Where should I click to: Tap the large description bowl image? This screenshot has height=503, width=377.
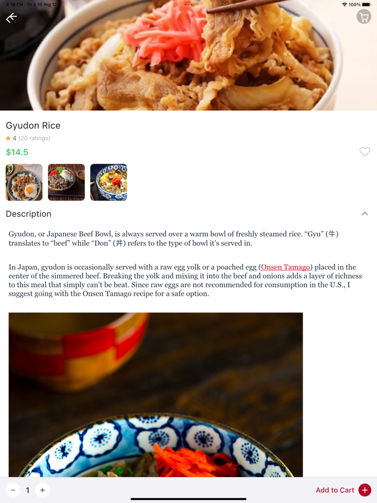[x=156, y=395]
